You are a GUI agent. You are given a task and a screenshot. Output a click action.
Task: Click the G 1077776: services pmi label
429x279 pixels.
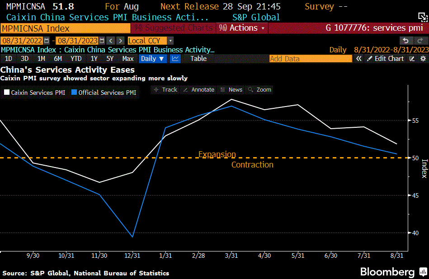click(374, 28)
